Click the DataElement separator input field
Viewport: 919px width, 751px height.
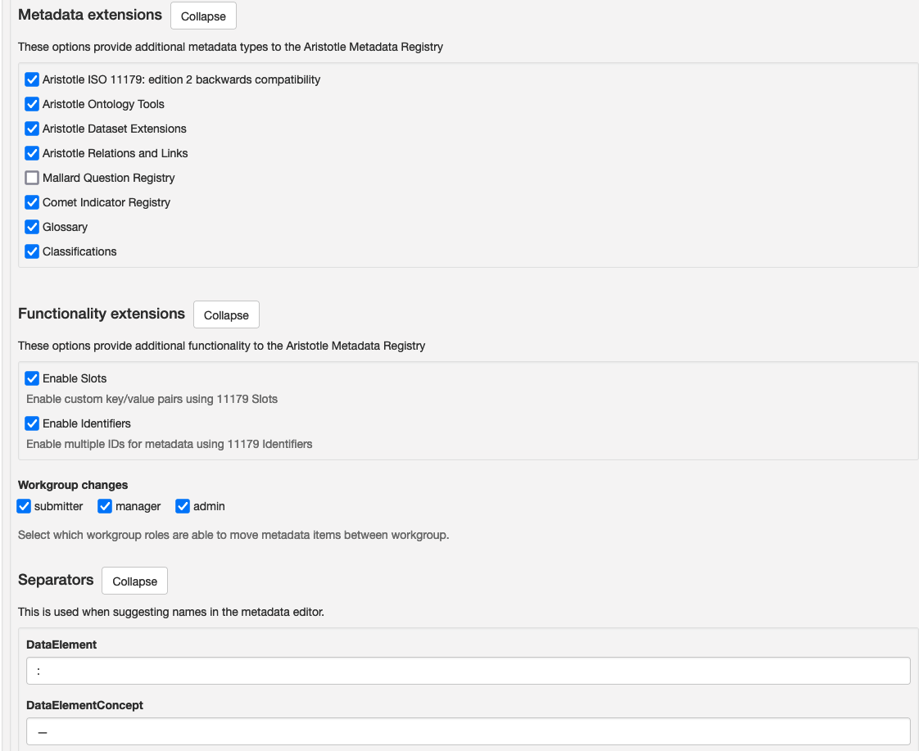(468, 671)
